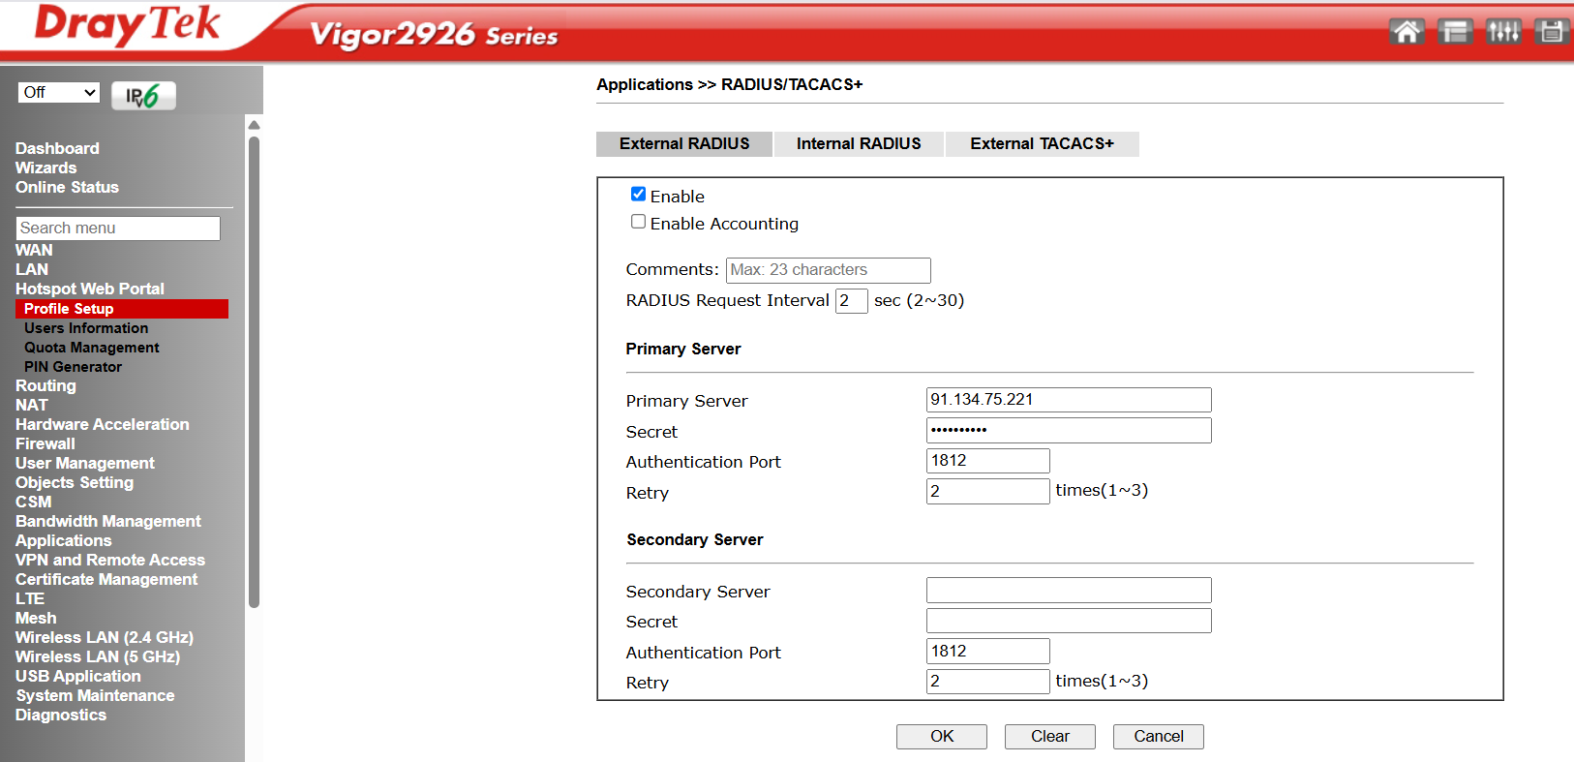1574x762 pixels.
Task: Focus the Primary Server Retry field
Action: [988, 492]
